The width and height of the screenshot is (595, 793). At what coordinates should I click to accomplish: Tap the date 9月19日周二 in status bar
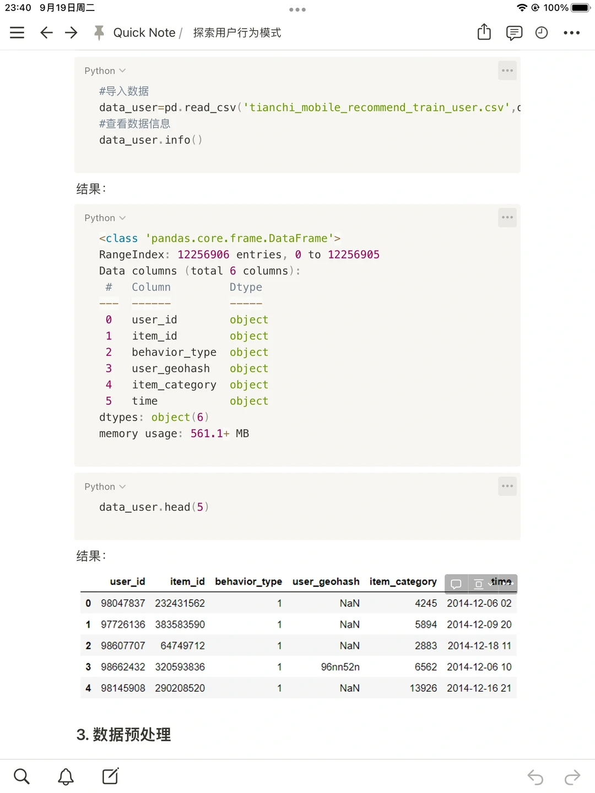pos(67,8)
